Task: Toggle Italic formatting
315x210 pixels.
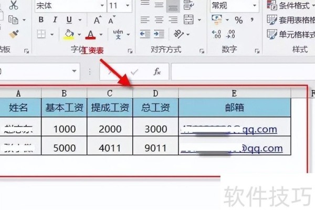Action: [55, 20]
